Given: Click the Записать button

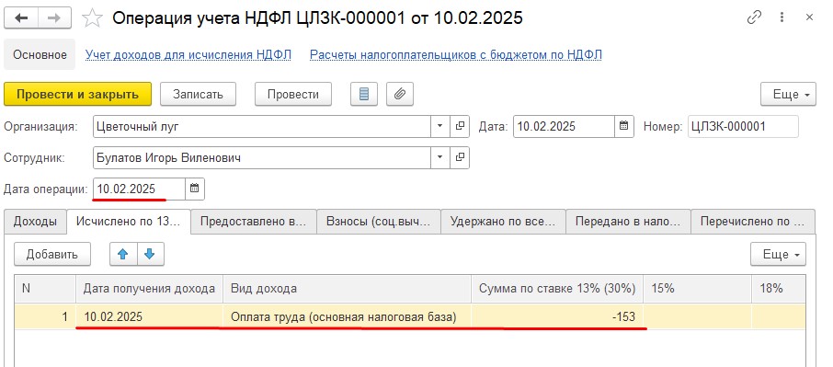Looking at the screenshot, I should 198,95.
